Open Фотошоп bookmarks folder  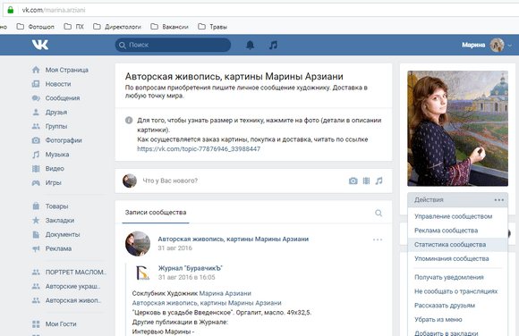tap(36, 27)
